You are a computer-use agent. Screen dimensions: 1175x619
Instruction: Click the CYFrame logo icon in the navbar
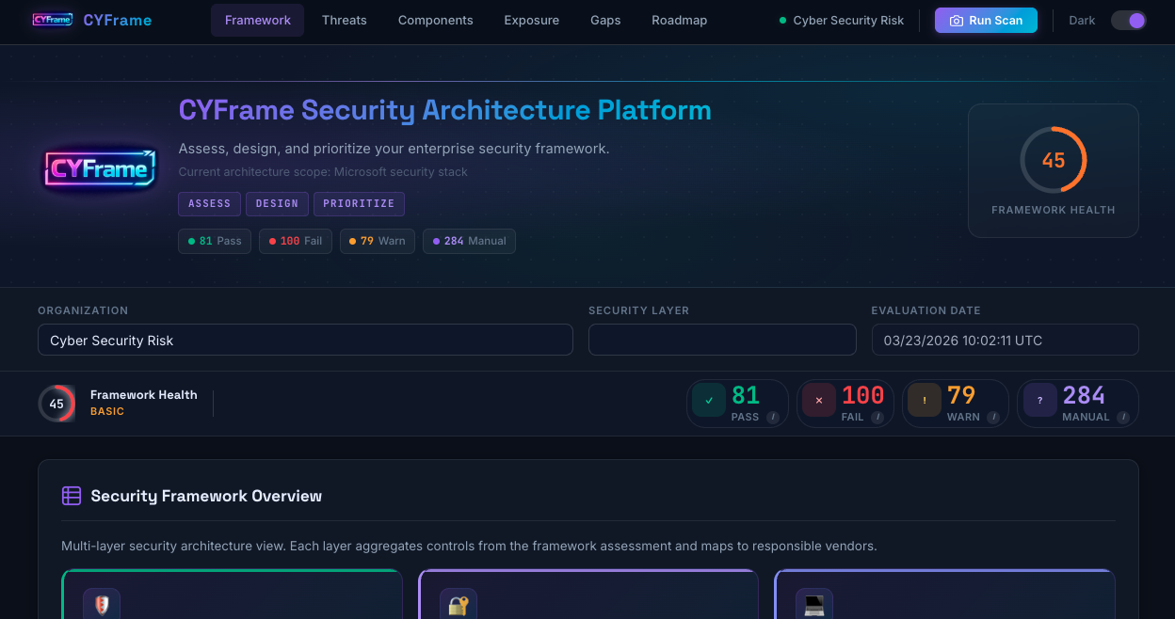[53, 19]
